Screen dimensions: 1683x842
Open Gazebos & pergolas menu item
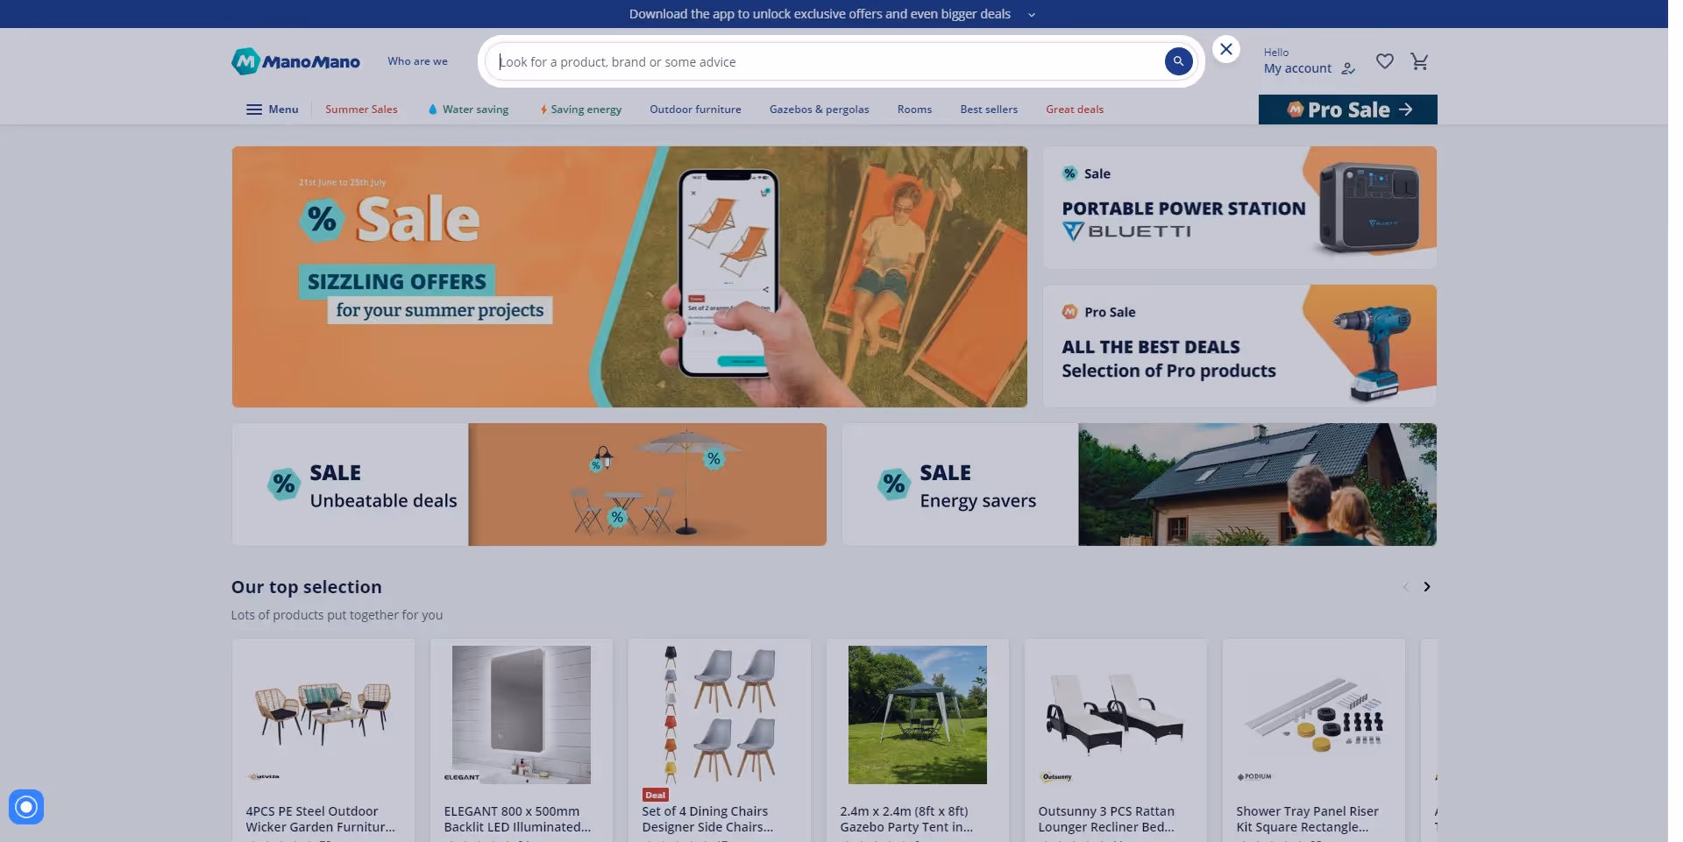tap(820, 110)
